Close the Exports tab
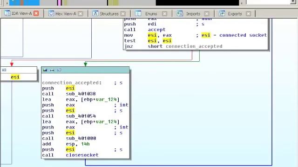This screenshot has width=298, height=167. tap(248, 13)
